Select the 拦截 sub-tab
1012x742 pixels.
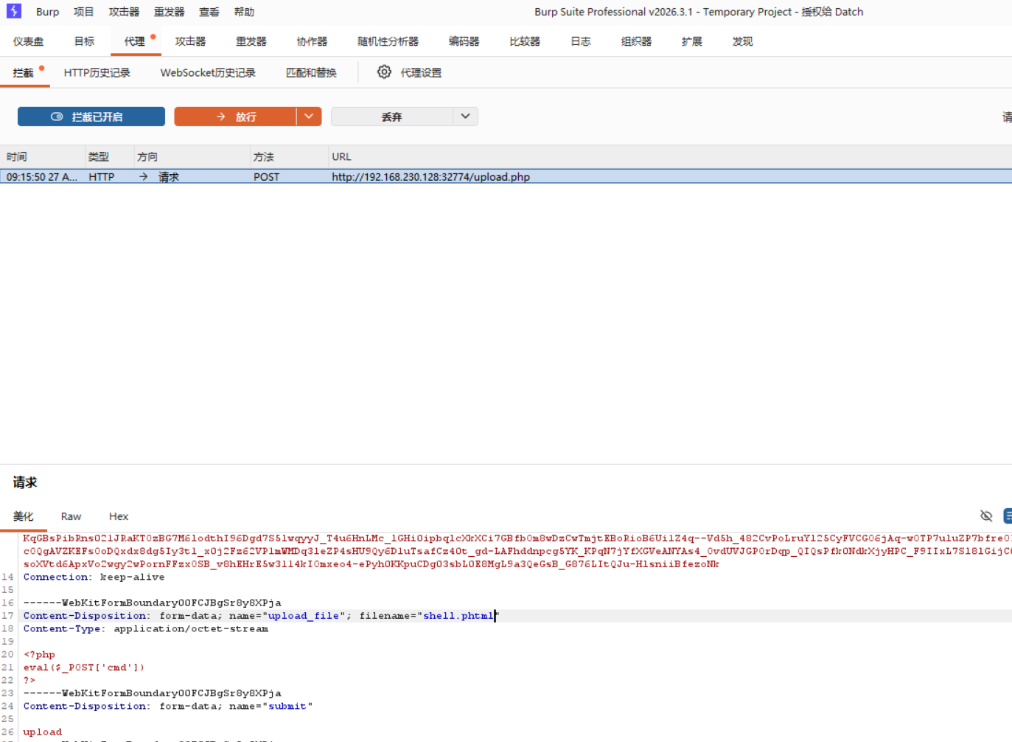(24, 72)
